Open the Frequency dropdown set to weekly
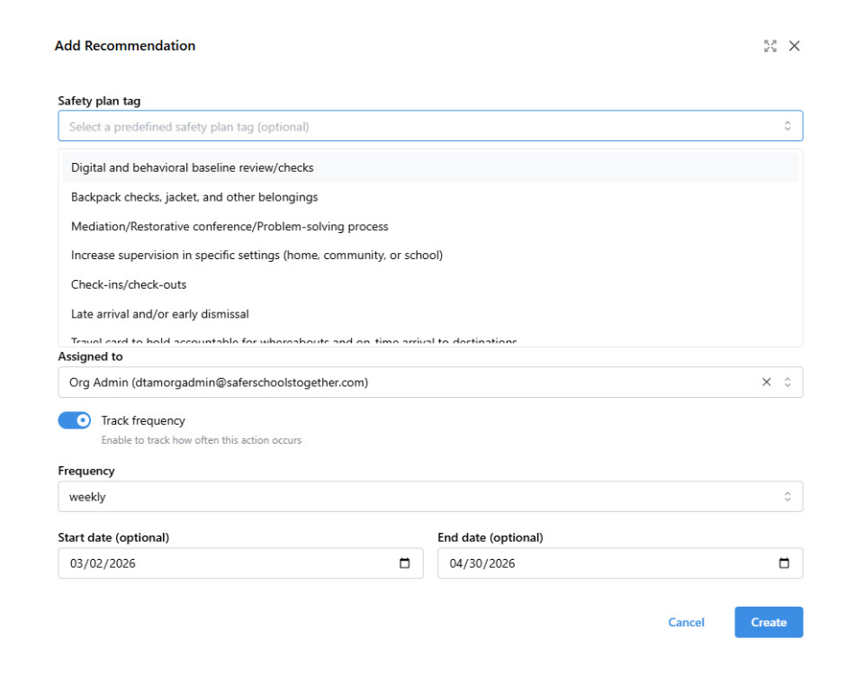Image resolution: width=855 pixels, height=675 pixels. [414, 497]
